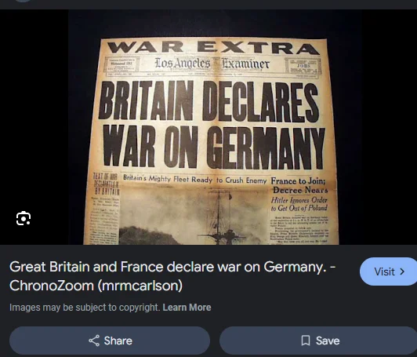
Task: Share this image result
Action: pos(110,341)
